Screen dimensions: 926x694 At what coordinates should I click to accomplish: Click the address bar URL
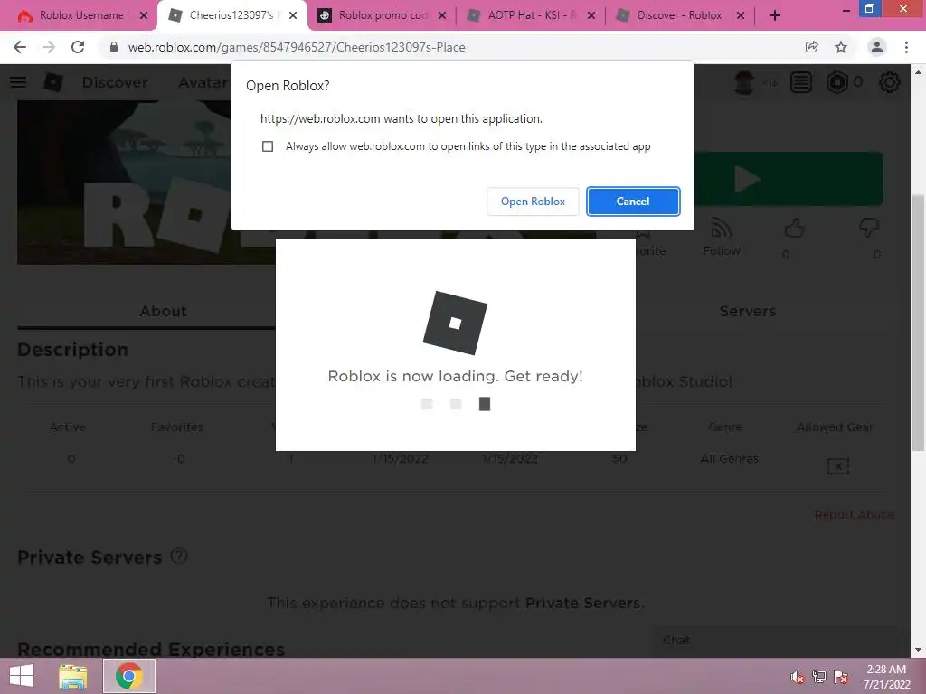297,47
